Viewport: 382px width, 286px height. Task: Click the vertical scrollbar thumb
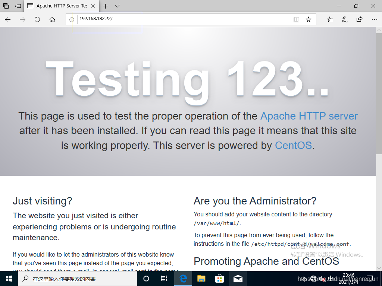[379, 93]
